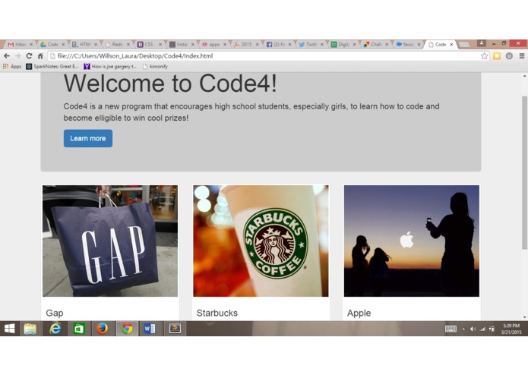Image resolution: width=528 pixels, height=375 pixels.
Task: Reload the page with the refresh icon
Action: click(29, 56)
